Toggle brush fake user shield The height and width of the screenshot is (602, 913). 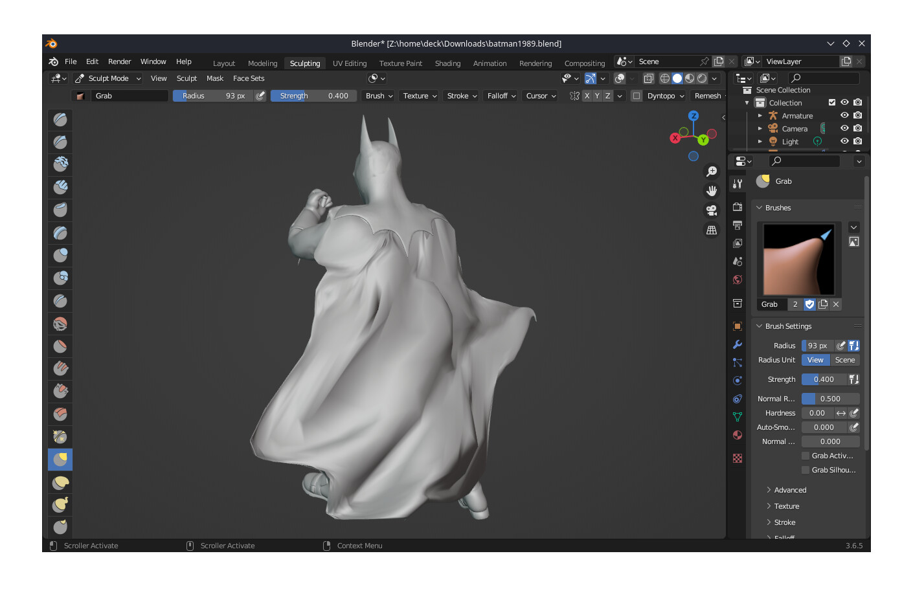click(809, 304)
